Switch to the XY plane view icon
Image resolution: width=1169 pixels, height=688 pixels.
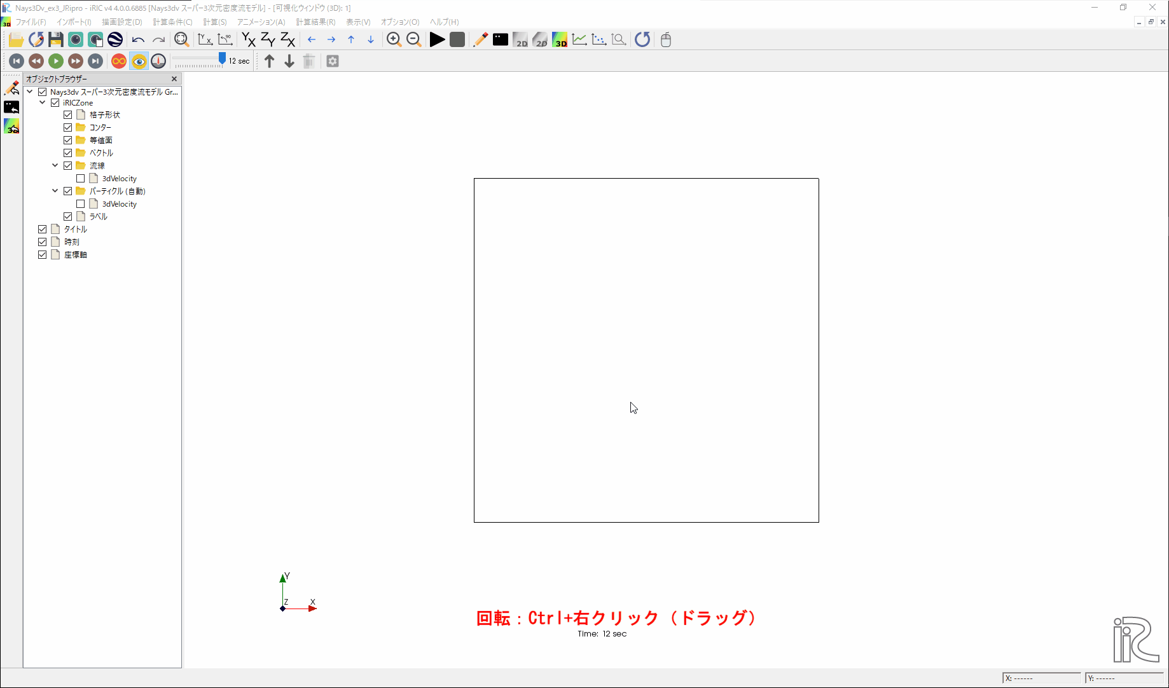point(248,39)
